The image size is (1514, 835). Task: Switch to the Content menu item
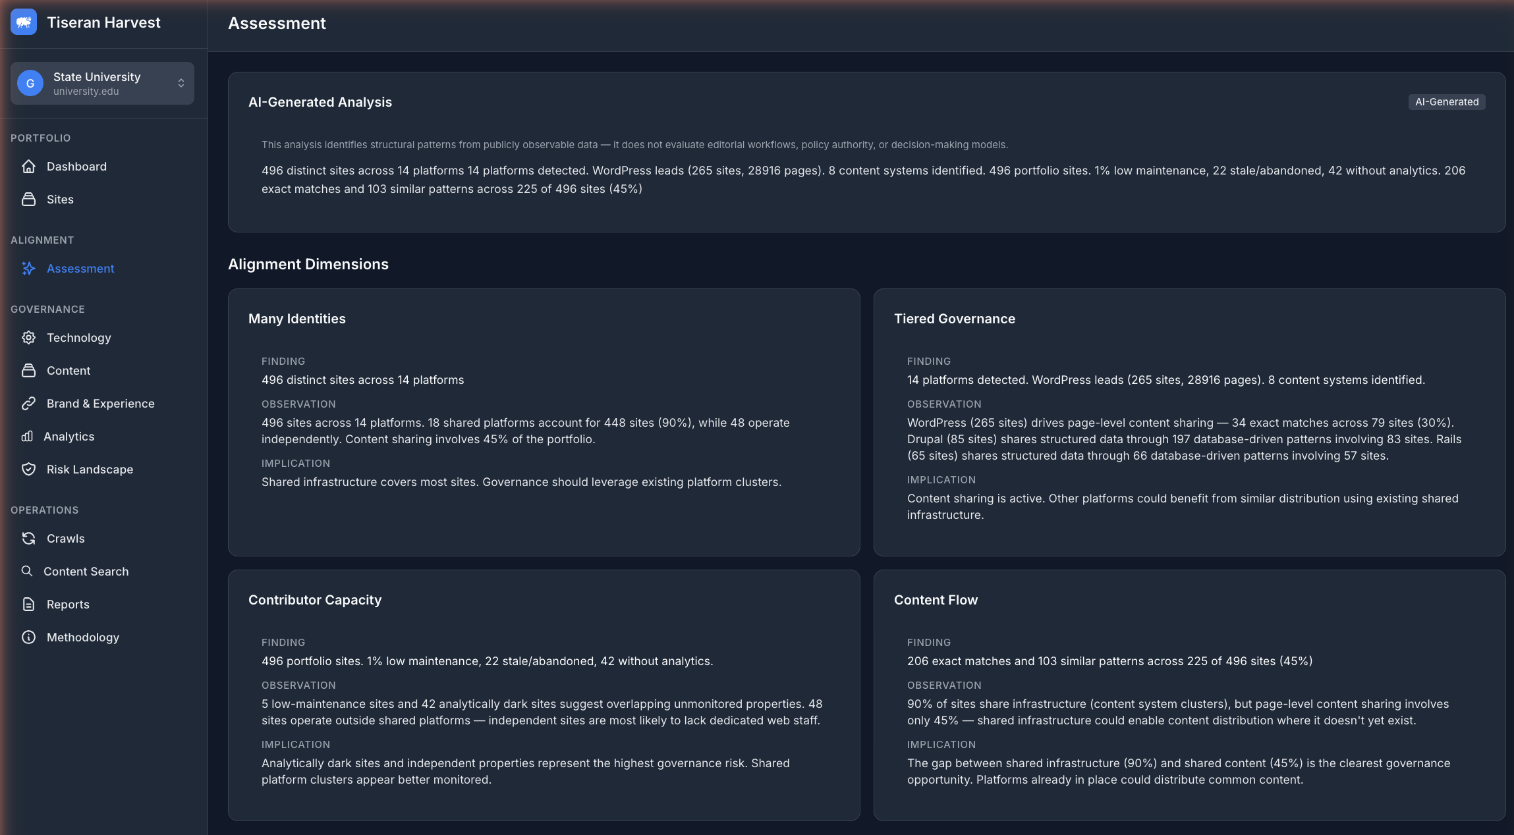click(68, 370)
